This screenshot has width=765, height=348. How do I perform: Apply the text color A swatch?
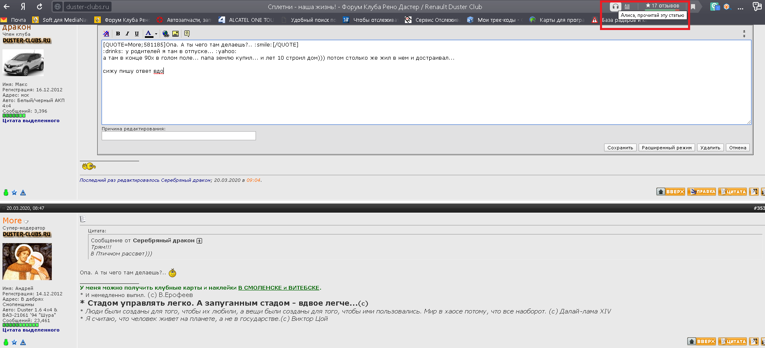pos(149,34)
